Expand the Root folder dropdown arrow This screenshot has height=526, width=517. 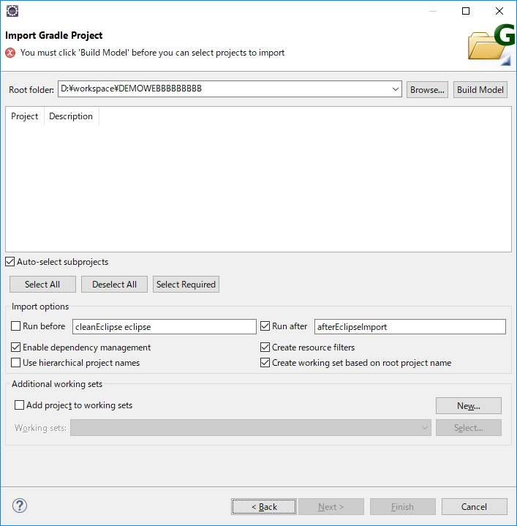coord(396,89)
